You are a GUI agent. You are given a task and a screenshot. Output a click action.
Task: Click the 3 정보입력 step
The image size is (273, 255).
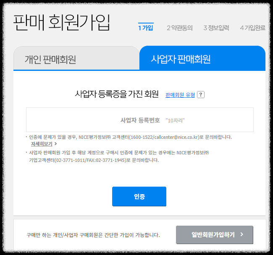[x=216, y=28]
